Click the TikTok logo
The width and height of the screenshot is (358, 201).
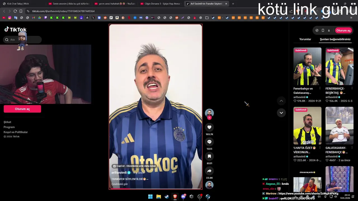click(x=15, y=29)
